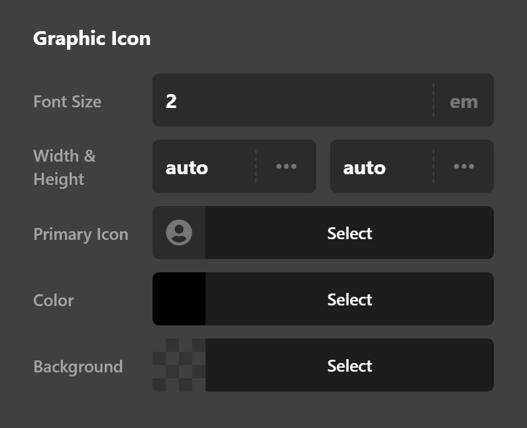Click the Primary Icon user avatar preview
527x428 pixels.
click(179, 233)
